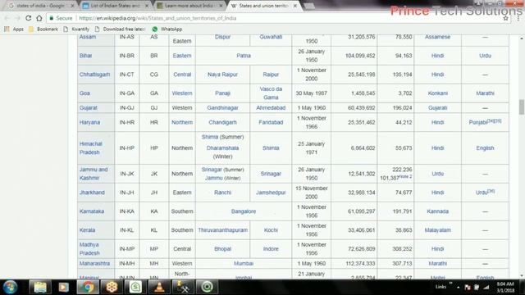Follow the Dharamshala link
The image size is (525, 295).
click(222, 147)
